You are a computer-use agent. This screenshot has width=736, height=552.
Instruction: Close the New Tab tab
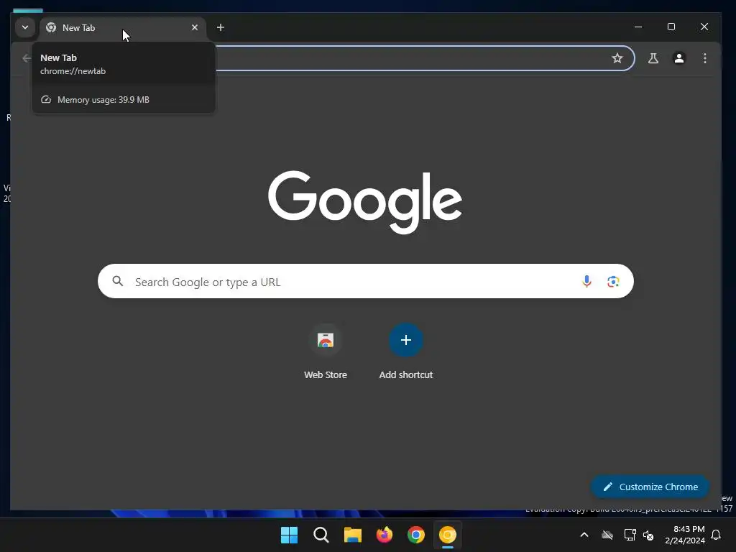click(x=195, y=27)
